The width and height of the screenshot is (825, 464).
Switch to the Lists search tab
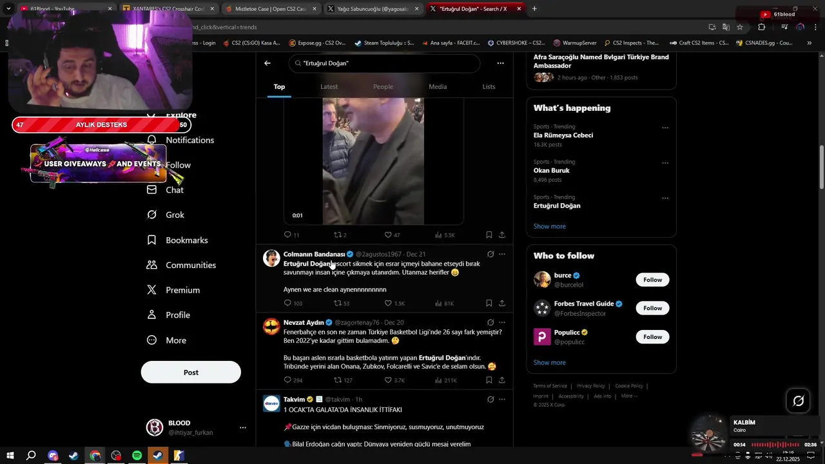tap(489, 86)
